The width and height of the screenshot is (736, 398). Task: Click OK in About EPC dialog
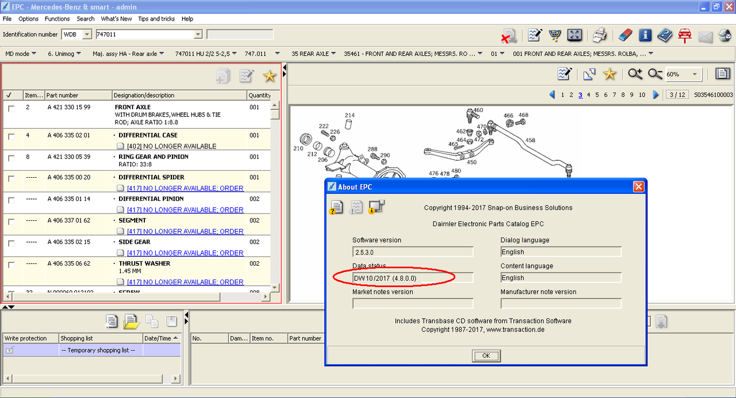pyautogui.click(x=486, y=355)
